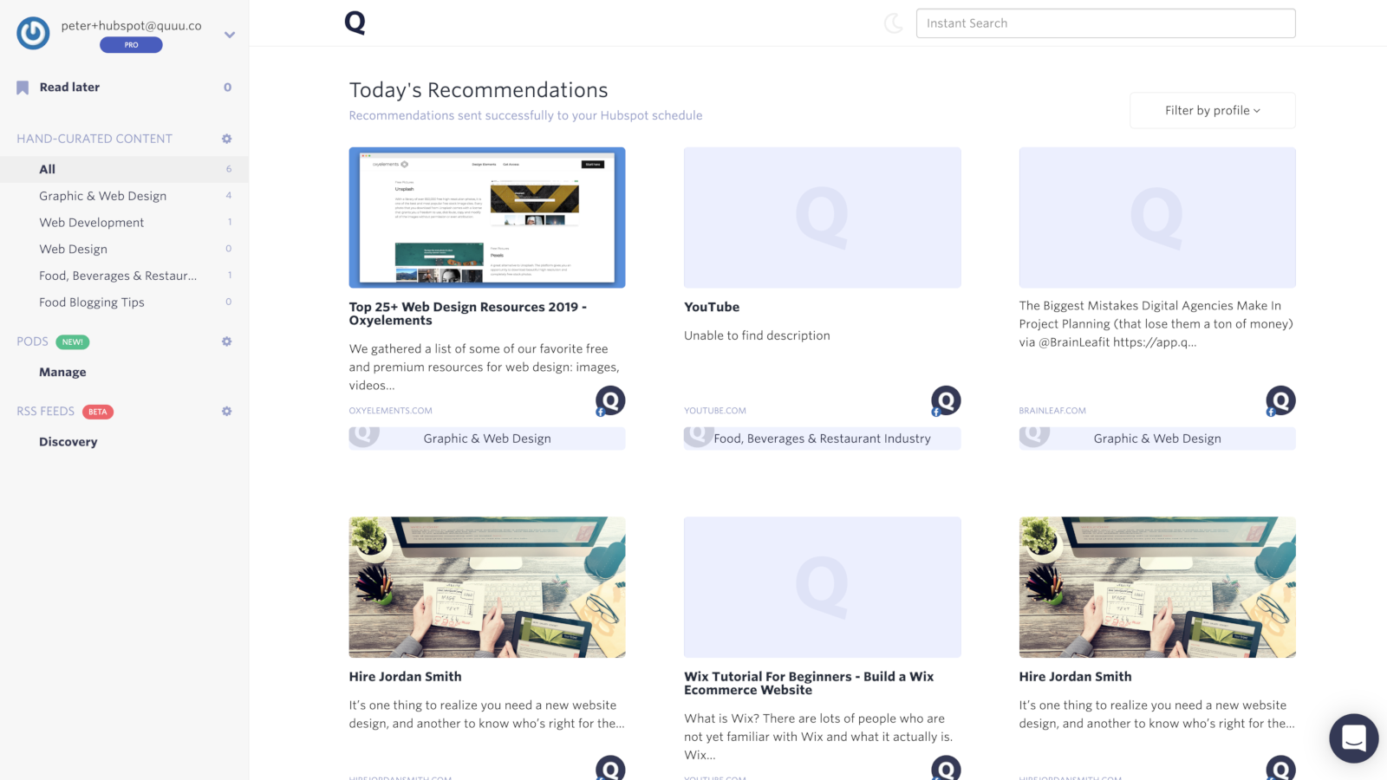Open Wix Tutorial For Beginners title

[809, 683]
